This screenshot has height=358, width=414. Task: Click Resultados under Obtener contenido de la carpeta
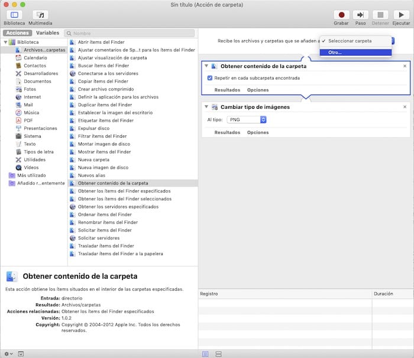tap(227, 90)
